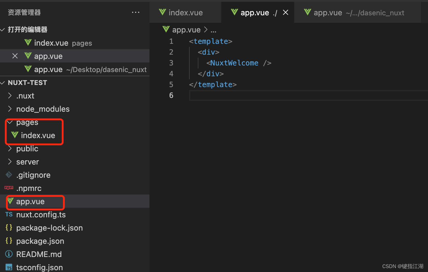Viewport: 428px width, 272px height.
Task: Collapse the pages folder
Action: tap(10, 122)
